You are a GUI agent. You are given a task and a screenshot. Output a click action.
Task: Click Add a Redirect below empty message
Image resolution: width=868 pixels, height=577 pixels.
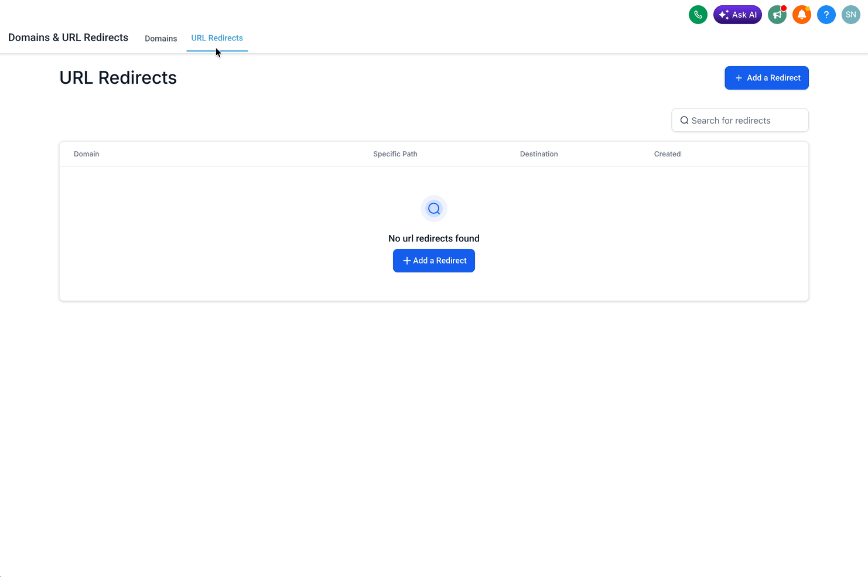point(434,261)
